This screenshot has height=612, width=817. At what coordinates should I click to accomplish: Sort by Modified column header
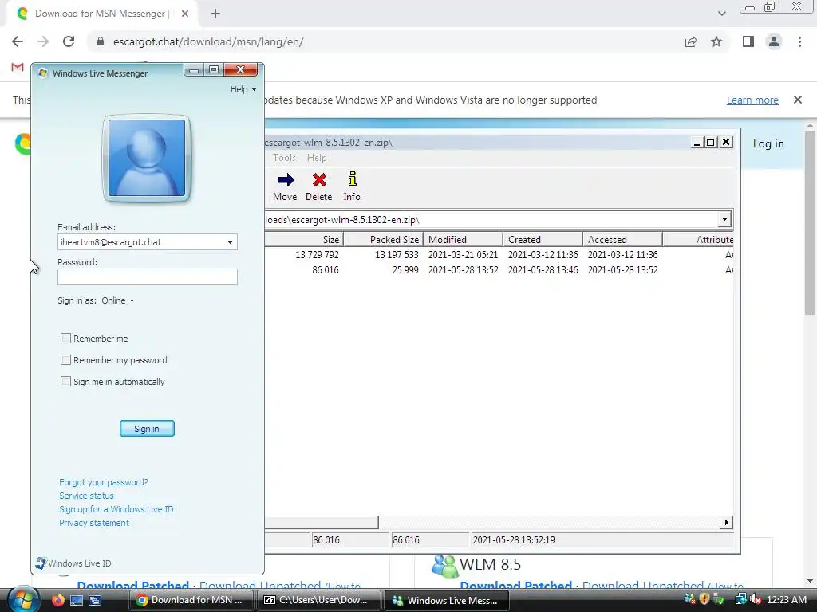tap(463, 239)
